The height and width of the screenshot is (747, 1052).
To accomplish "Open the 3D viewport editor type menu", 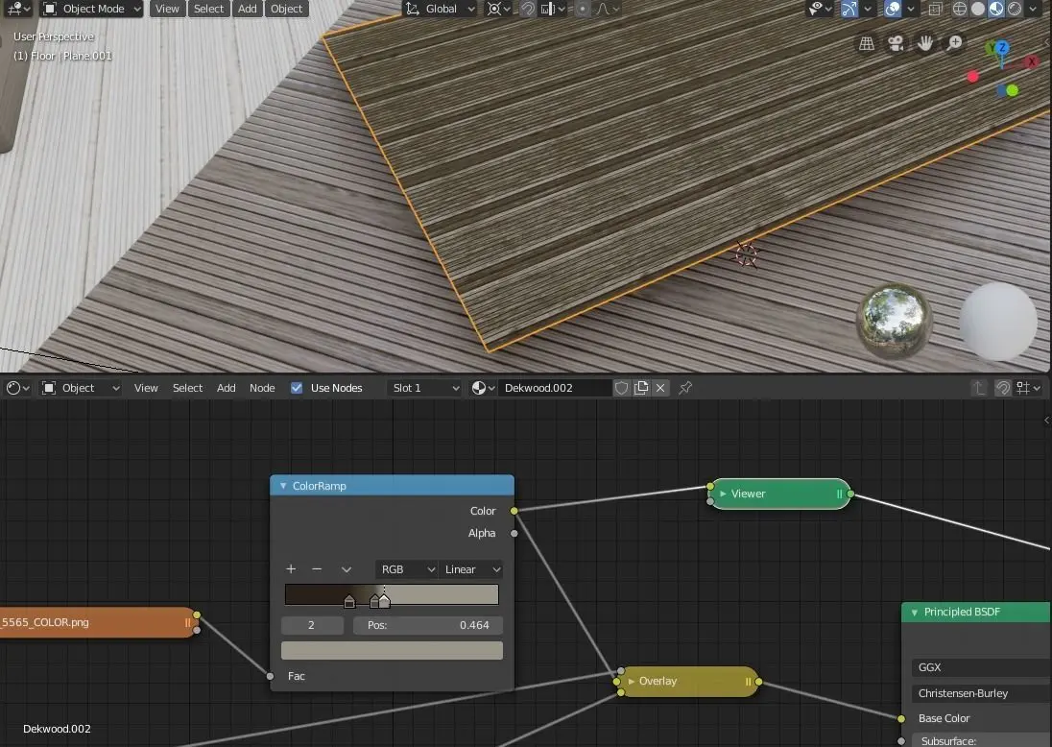I will click(x=16, y=9).
